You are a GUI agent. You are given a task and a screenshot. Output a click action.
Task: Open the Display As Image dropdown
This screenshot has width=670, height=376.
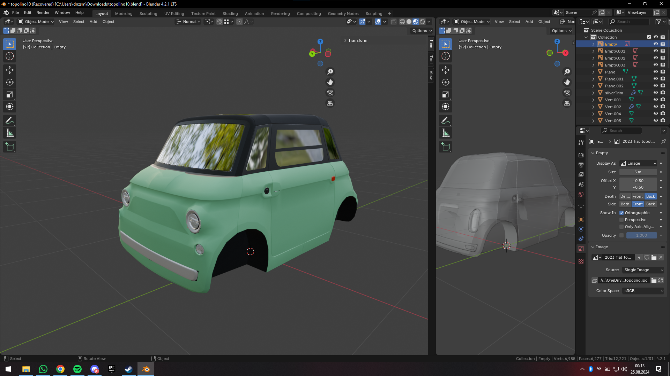[x=638, y=163]
